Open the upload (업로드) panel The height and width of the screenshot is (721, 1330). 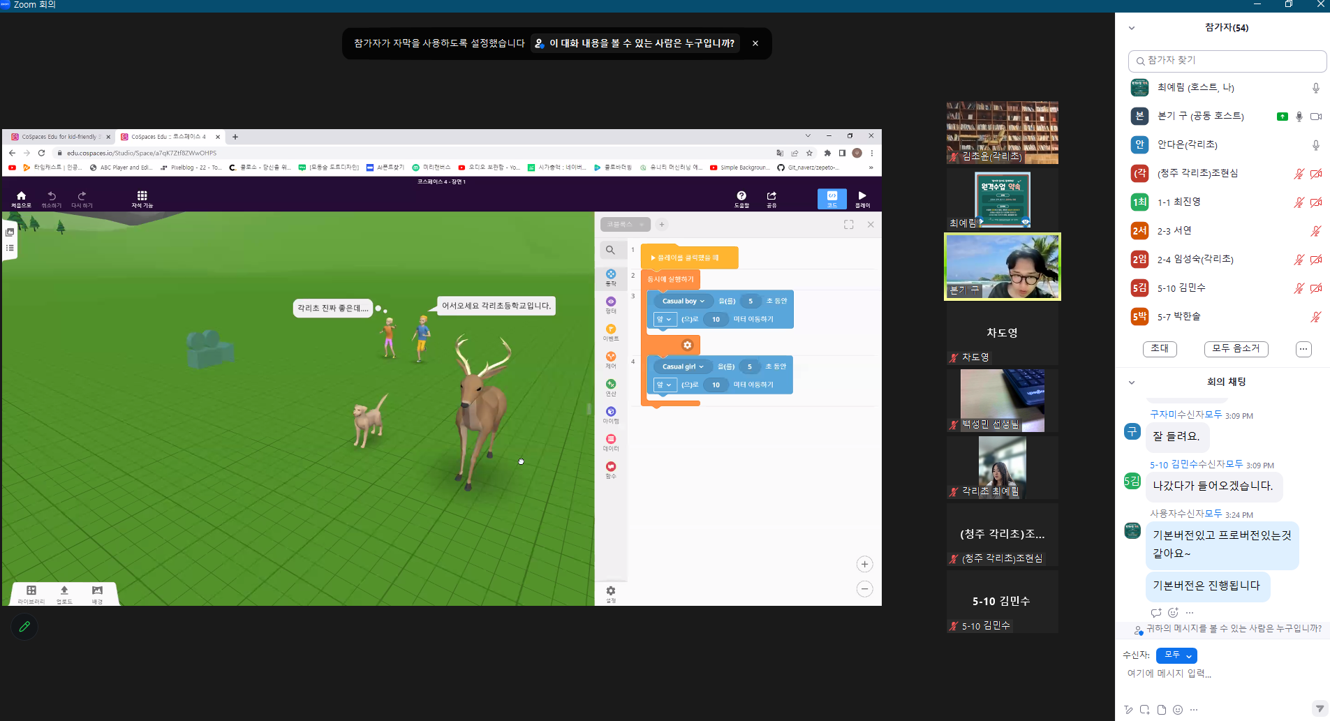[x=64, y=594]
